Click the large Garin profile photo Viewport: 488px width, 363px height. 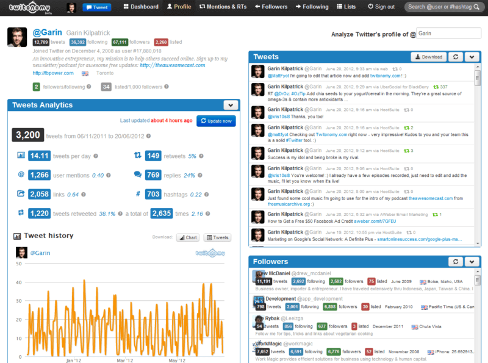[x=17, y=37]
